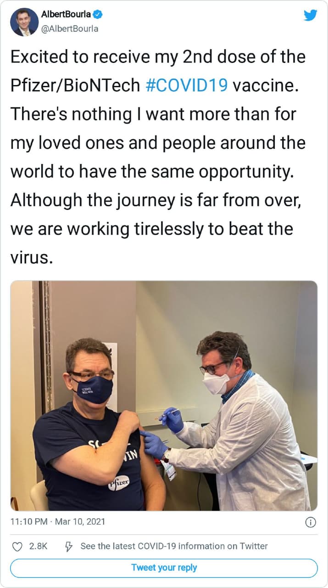The image size is (328, 588).
Task: Click the blue verified badge beside AlbertBourla
Action: tap(98, 14)
